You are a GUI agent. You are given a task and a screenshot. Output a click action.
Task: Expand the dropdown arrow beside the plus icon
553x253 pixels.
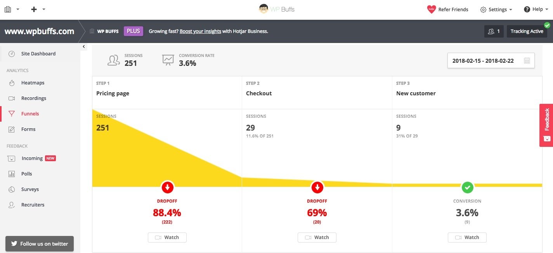pos(44,9)
